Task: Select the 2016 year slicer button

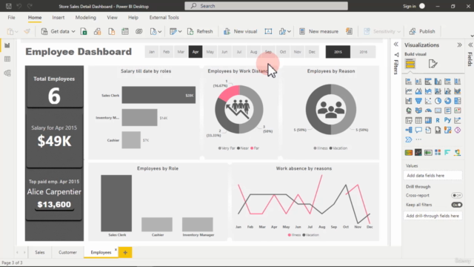Action: pos(363,52)
